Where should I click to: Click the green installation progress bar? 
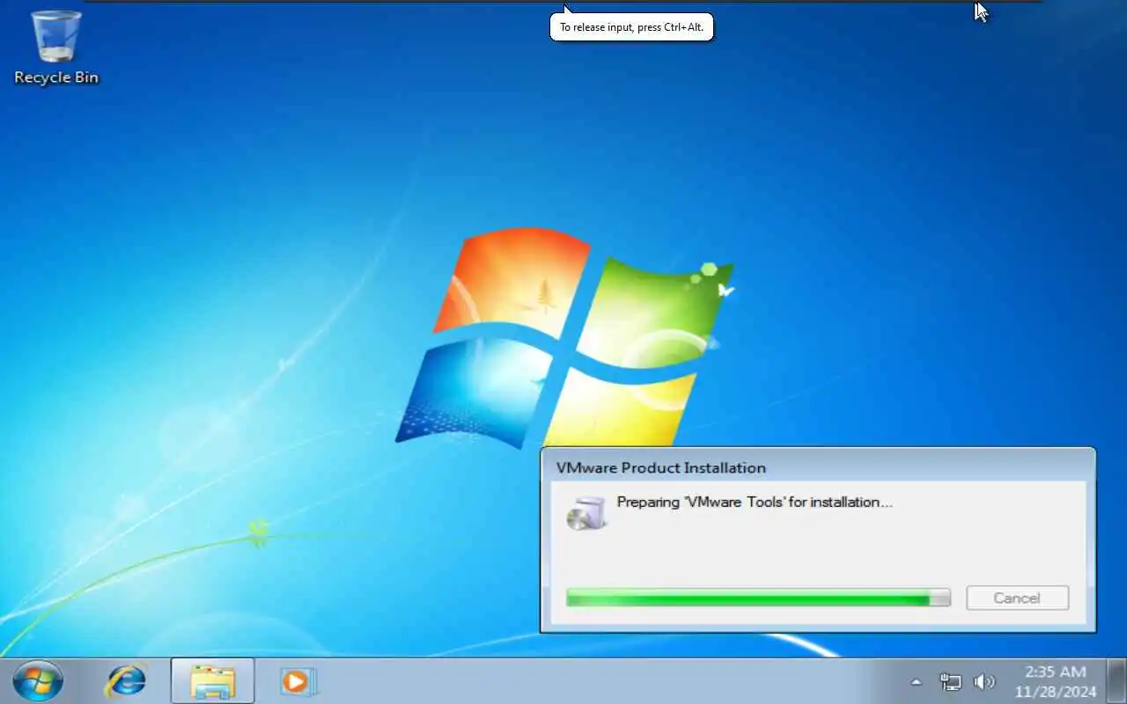758,598
